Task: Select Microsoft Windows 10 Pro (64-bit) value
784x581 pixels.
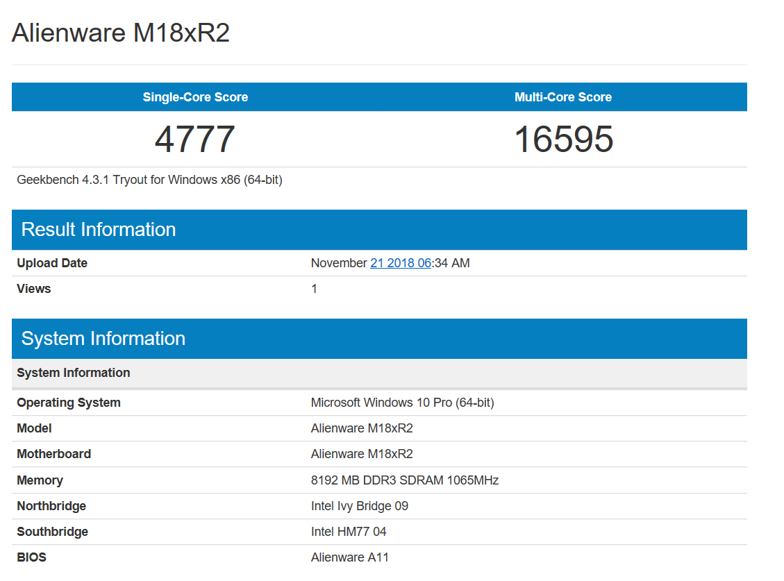Action: point(403,403)
